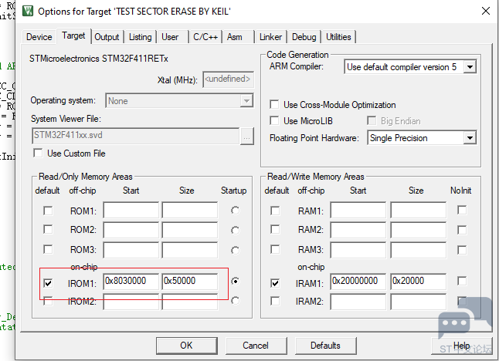Enable NoInit for RAM1

coord(462,210)
